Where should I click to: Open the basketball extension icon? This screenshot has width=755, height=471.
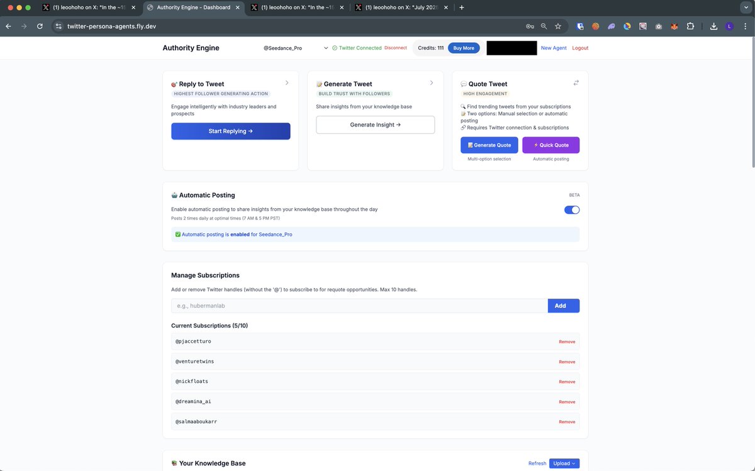pos(596,26)
